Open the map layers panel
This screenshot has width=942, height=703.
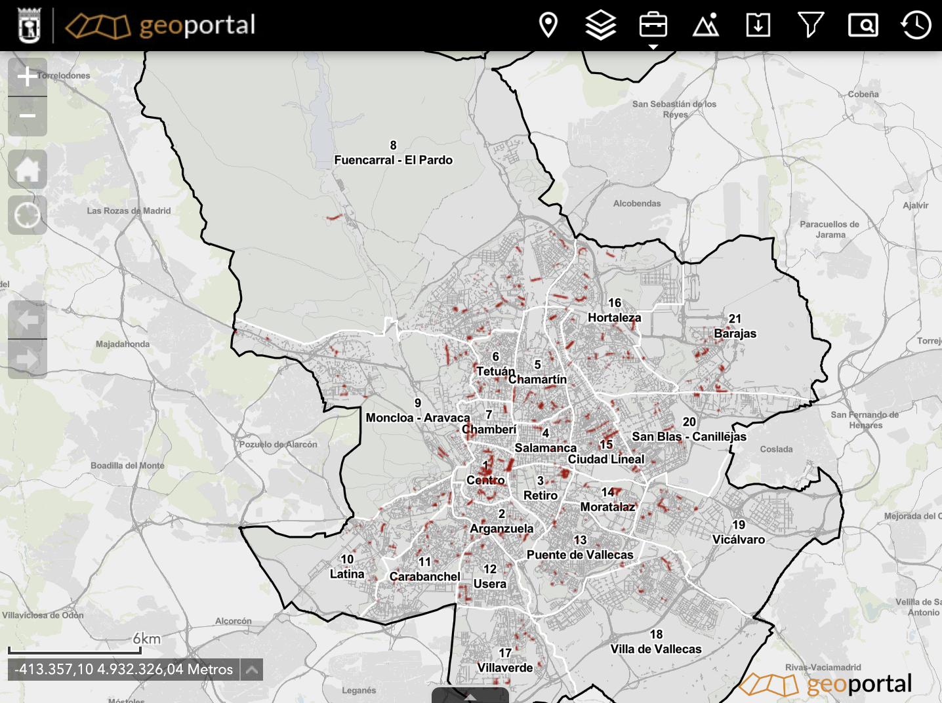click(x=600, y=26)
